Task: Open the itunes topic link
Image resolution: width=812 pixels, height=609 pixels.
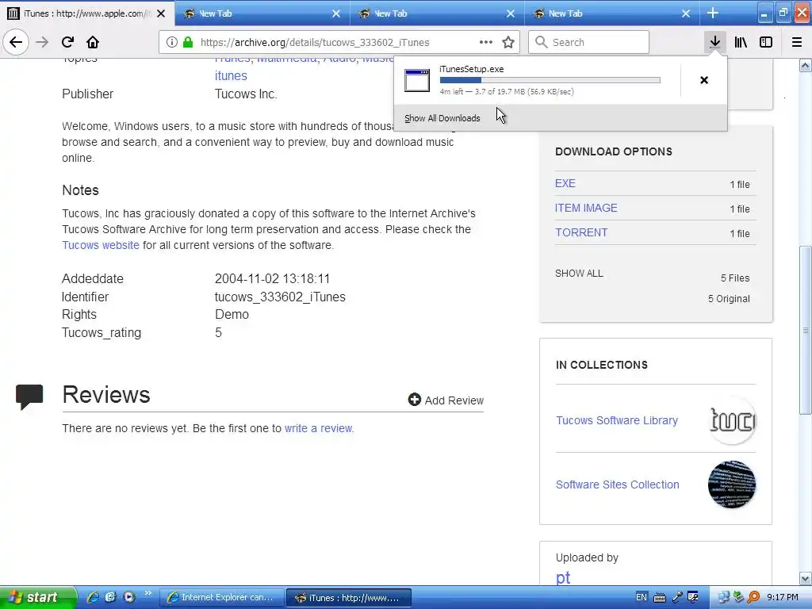Action: coord(231,75)
